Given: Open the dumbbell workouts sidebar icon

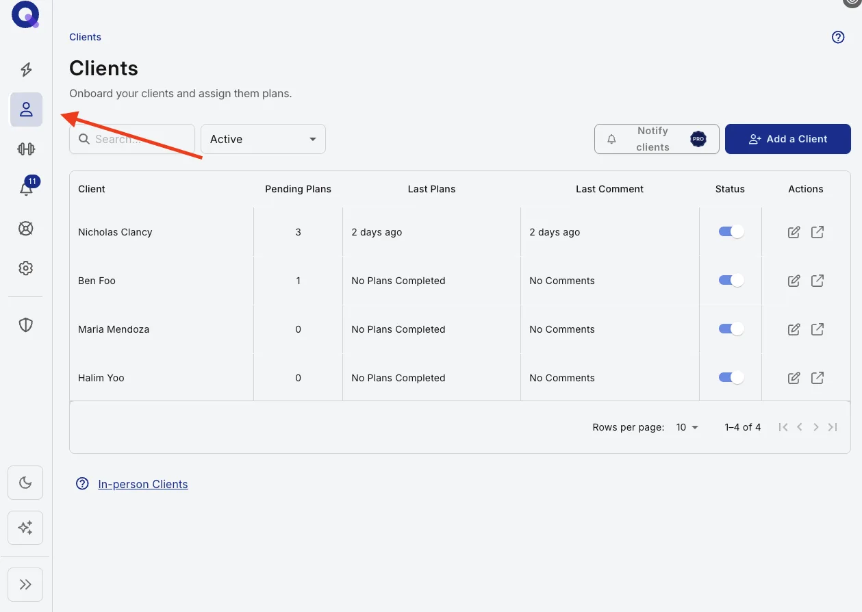Looking at the screenshot, I should tap(26, 149).
